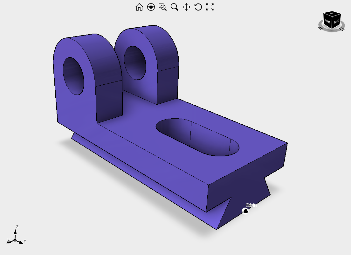
Task: Select the top face of the view cube
Action: click(x=332, y=14)
